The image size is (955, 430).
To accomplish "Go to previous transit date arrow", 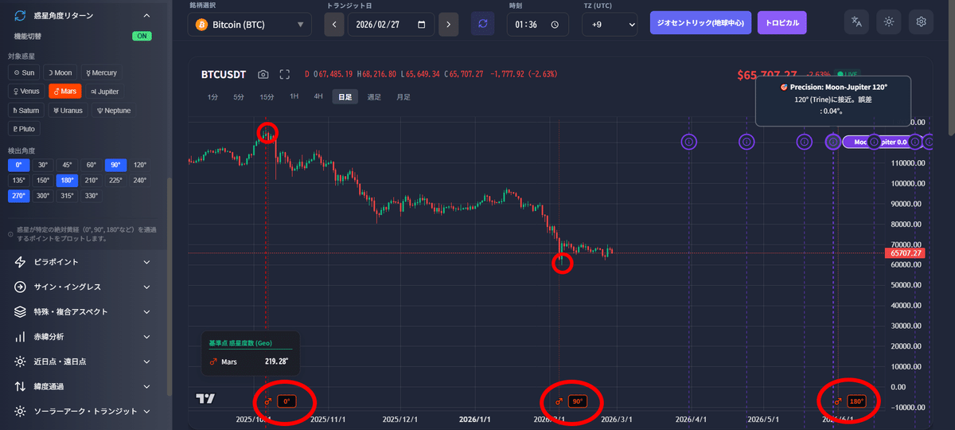I will tap(334, 25).
